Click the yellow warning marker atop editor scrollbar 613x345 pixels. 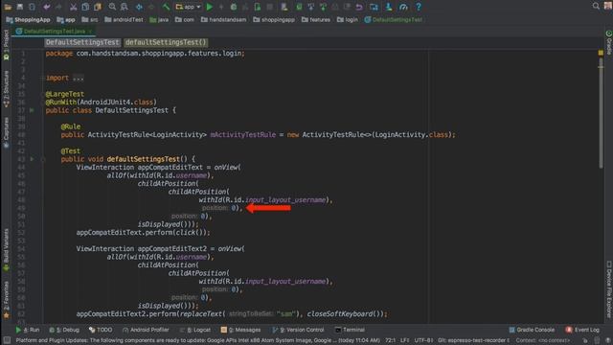click(601, 53)
